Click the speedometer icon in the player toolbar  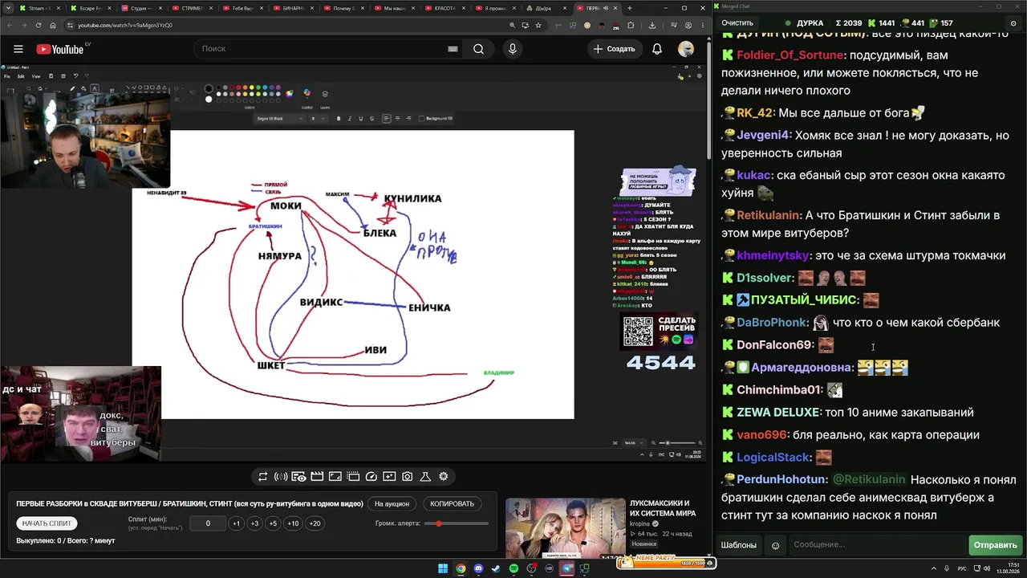[x=371, y=477]
